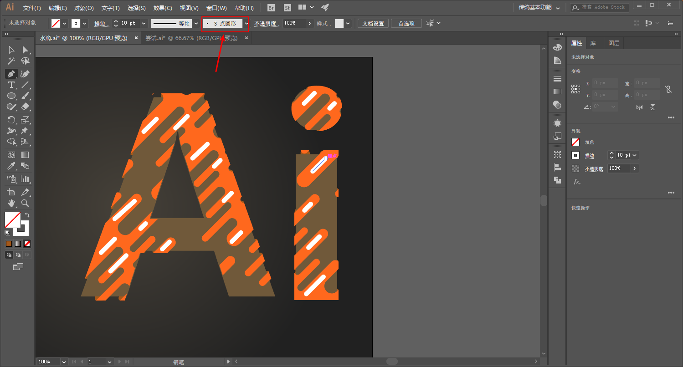Pick the Gradient tool in toolbox

25,155
